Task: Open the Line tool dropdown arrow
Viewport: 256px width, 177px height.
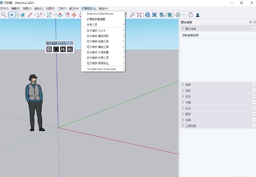Action: tap(35, 15)
